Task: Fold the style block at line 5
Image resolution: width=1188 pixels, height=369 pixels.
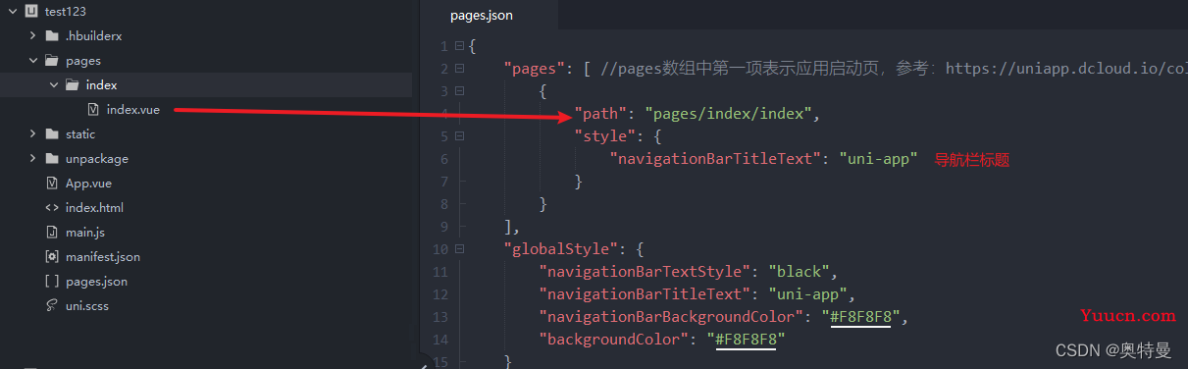Action: [459, 136]
